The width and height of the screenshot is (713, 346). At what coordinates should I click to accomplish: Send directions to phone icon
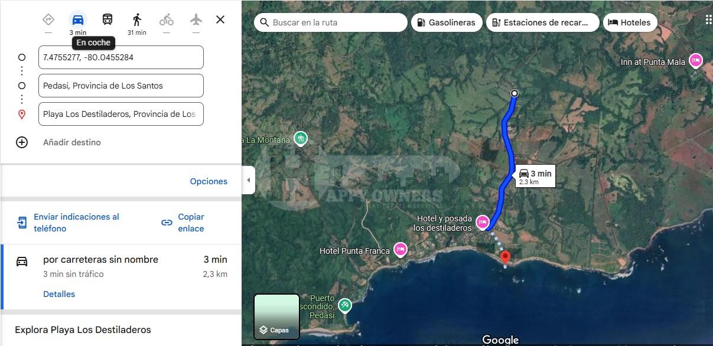tap(22, 223)
